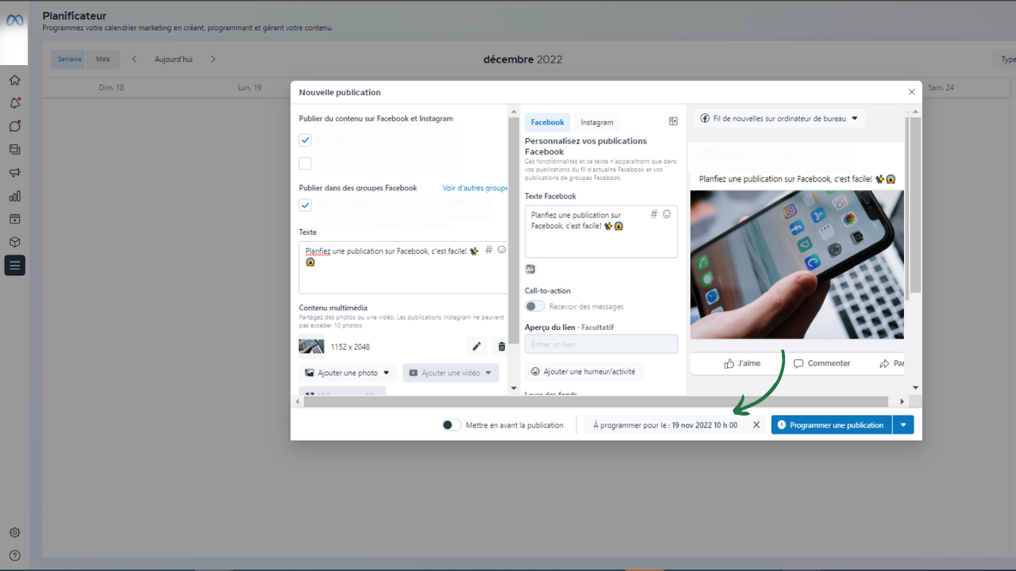This screenshot has width=1016, height=571.
Task: Click inside the main Texte input box
Action: point(403,267)
